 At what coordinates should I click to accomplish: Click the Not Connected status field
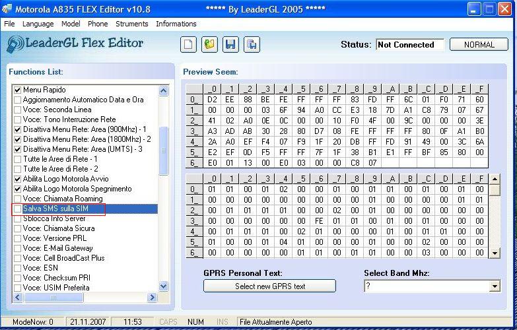tap(410, 44)
